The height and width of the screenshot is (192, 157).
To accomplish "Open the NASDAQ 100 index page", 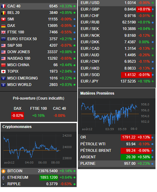I will [38, 58].
